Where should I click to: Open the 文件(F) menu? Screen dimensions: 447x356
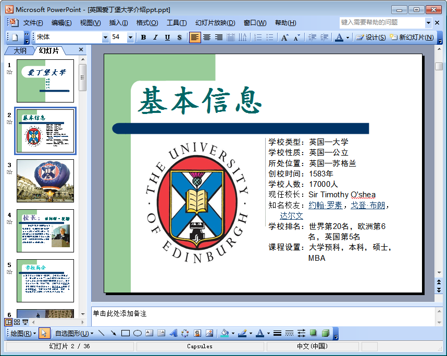coord(33,23)
